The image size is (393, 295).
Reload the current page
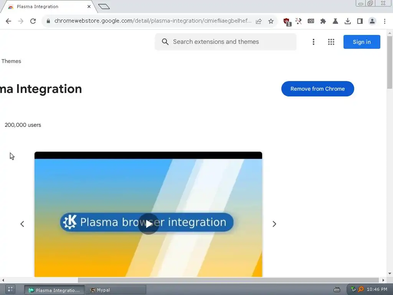[x=33, y=21]
